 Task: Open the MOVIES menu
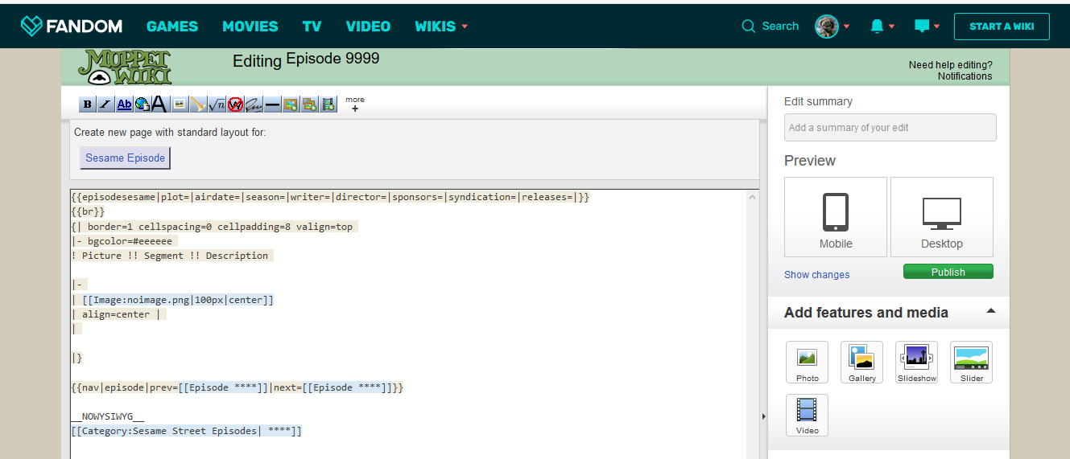(250, 27)
